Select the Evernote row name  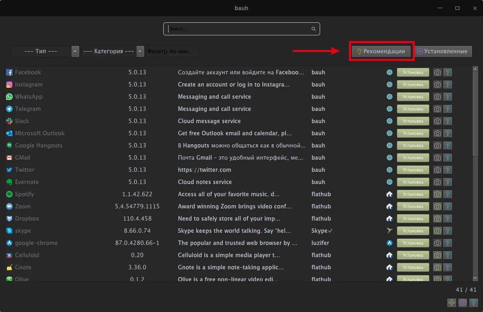pos(27,182)
